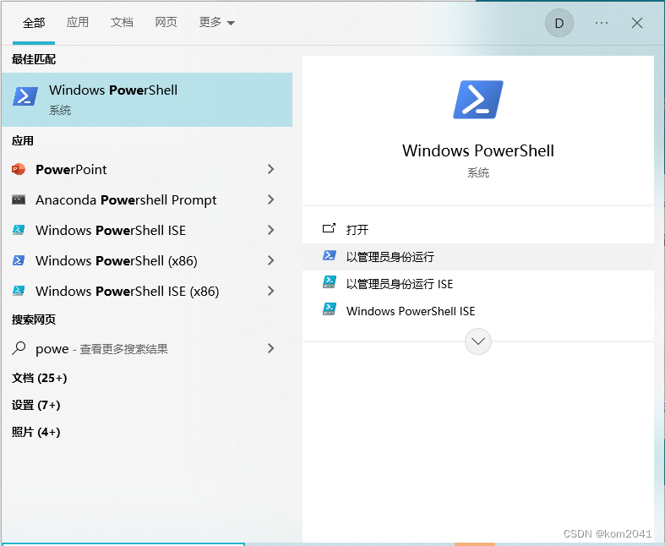Expand PowerPoint result with its arrow
Viewport: 665px width, 546px height.
(x=271, y=169)
